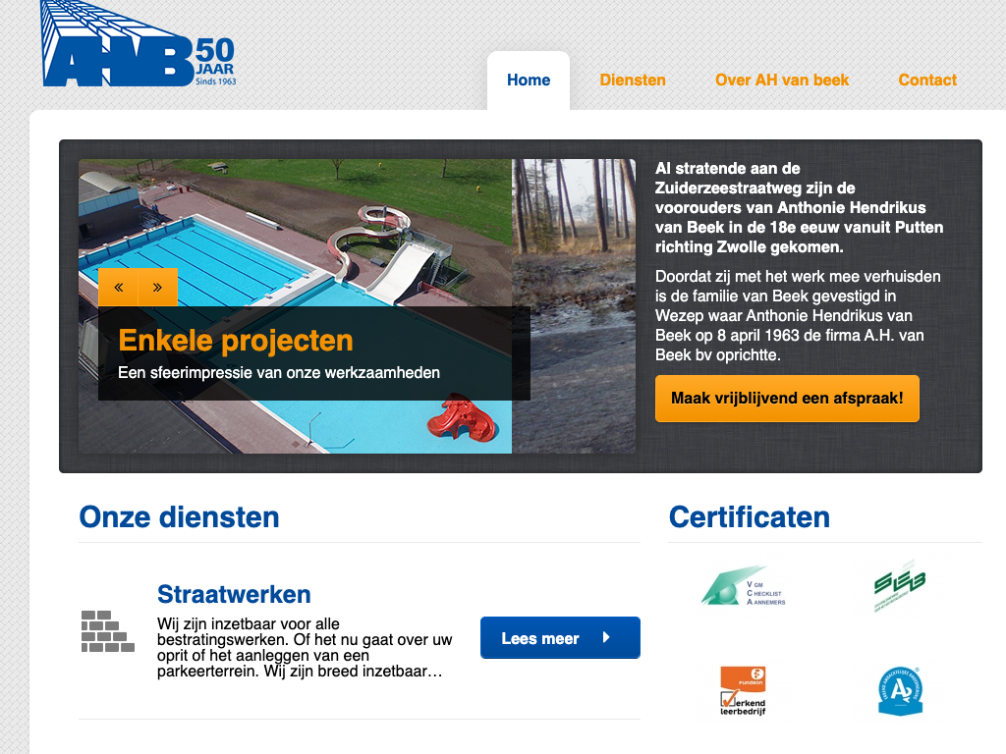Click the Certificaten section heading
This screenshot has height=754, width=1006.
[750, 516]
